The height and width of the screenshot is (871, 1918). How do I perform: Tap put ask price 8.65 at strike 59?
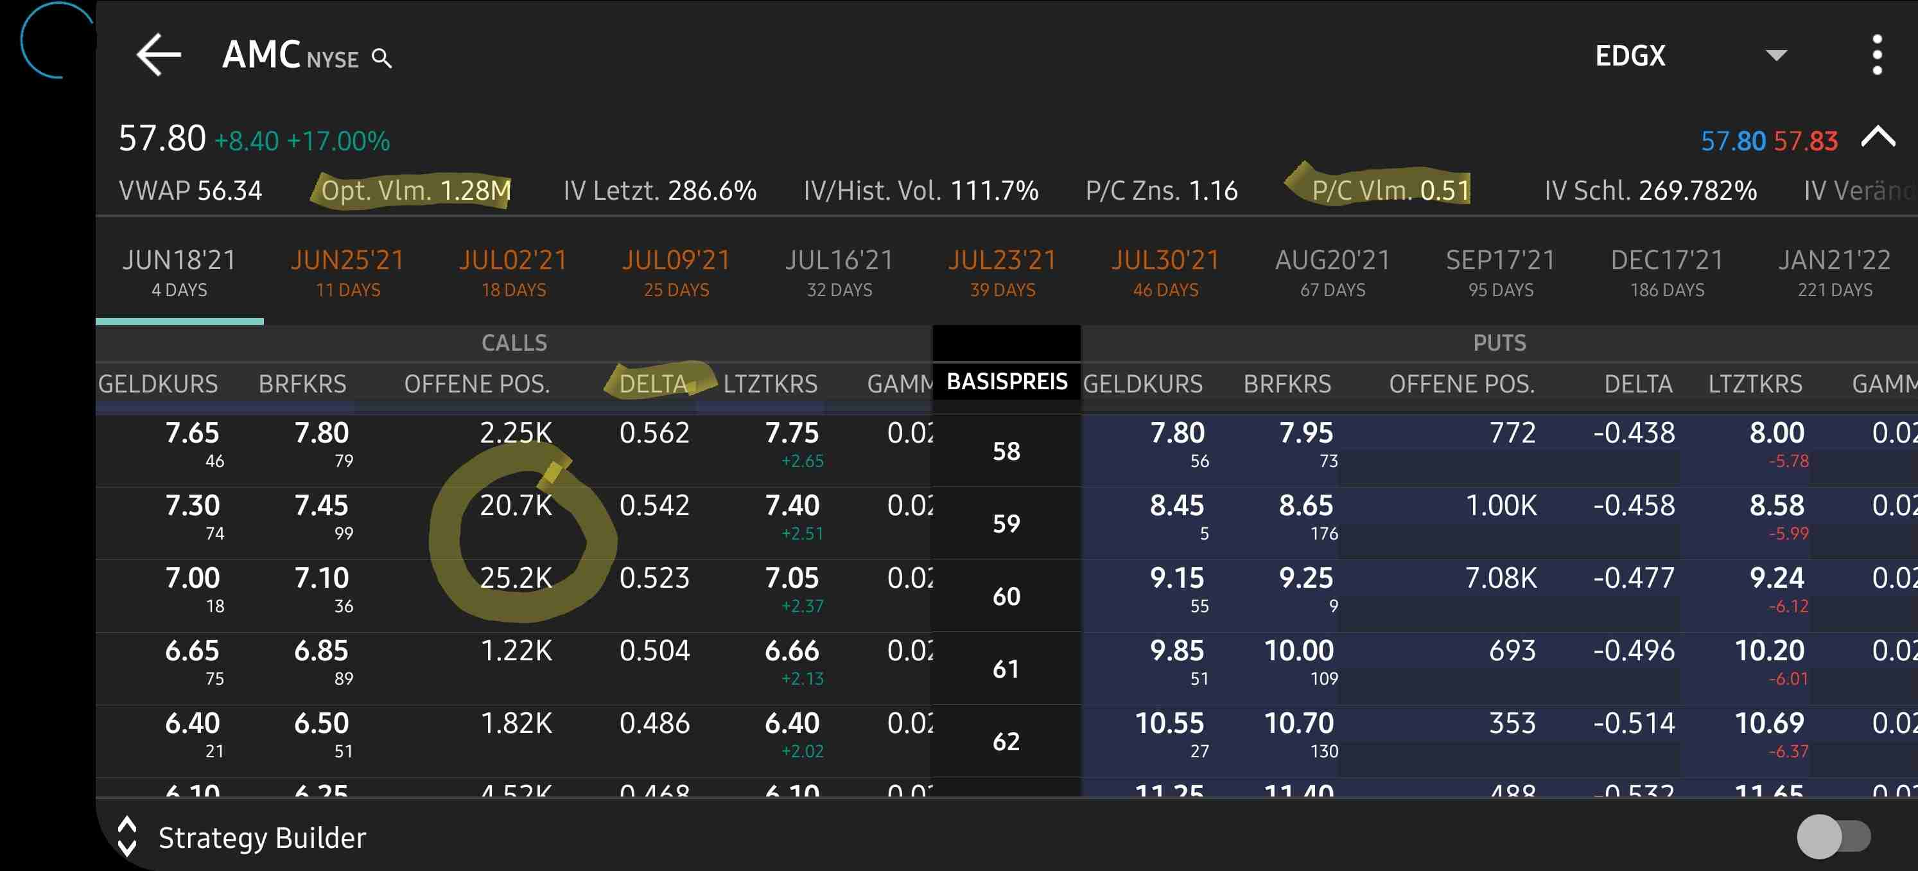tap(1306, 506)
